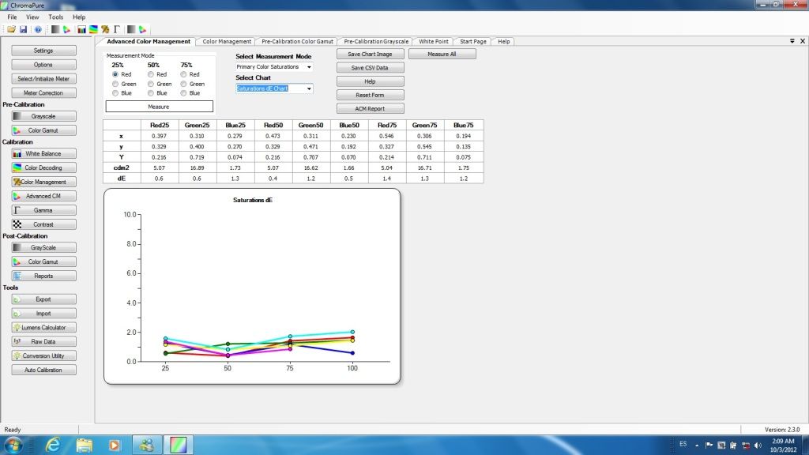Viewport: 809px width, 455px height.
Task: Open the Gamma module in the sidebar
Action: click(44, 210)
